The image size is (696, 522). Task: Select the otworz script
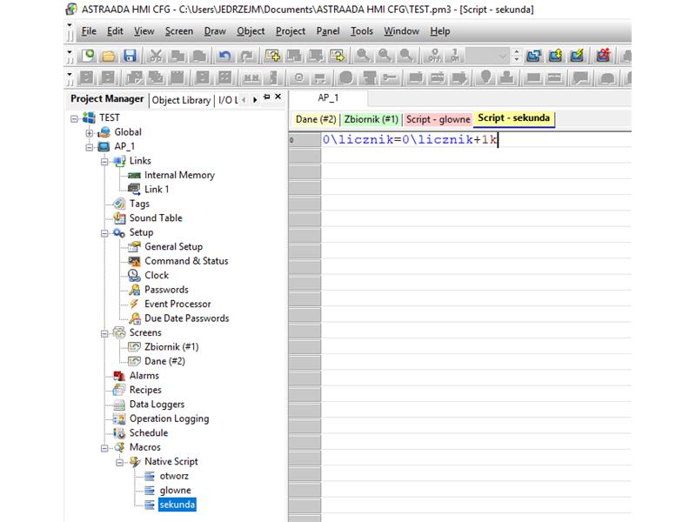(174, 476)
